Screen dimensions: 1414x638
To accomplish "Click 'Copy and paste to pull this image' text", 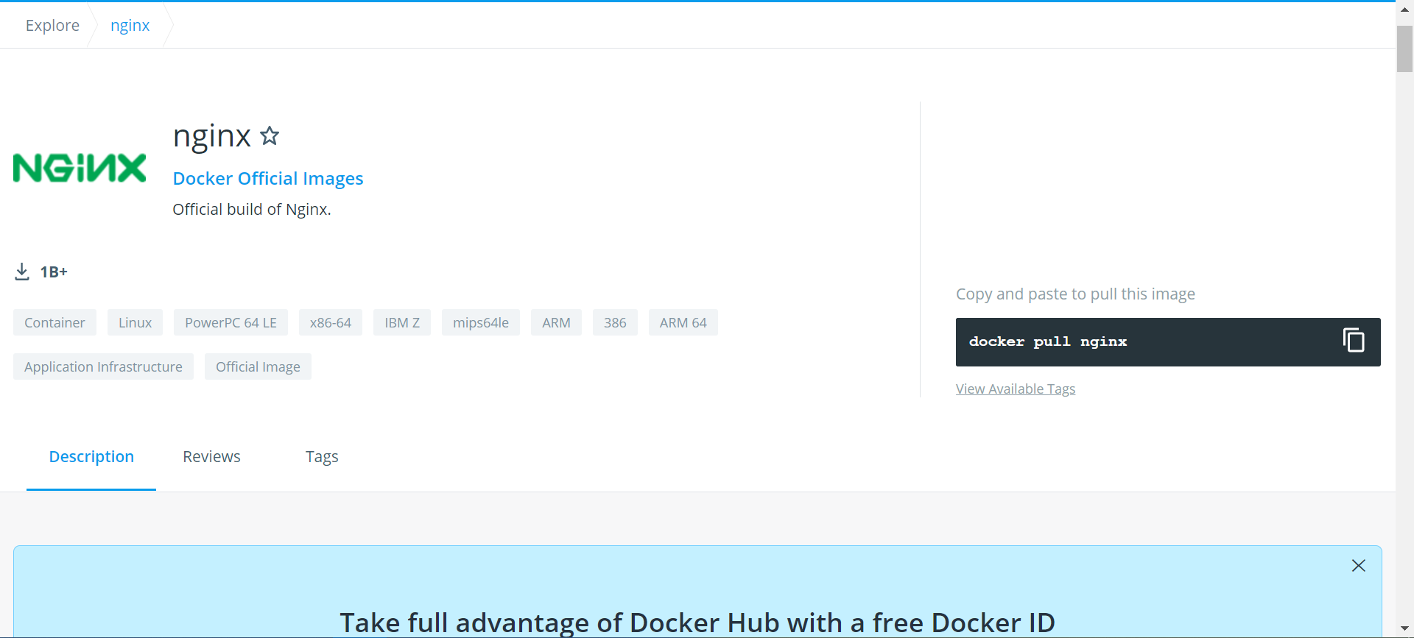I will [x=1075, y=294].
